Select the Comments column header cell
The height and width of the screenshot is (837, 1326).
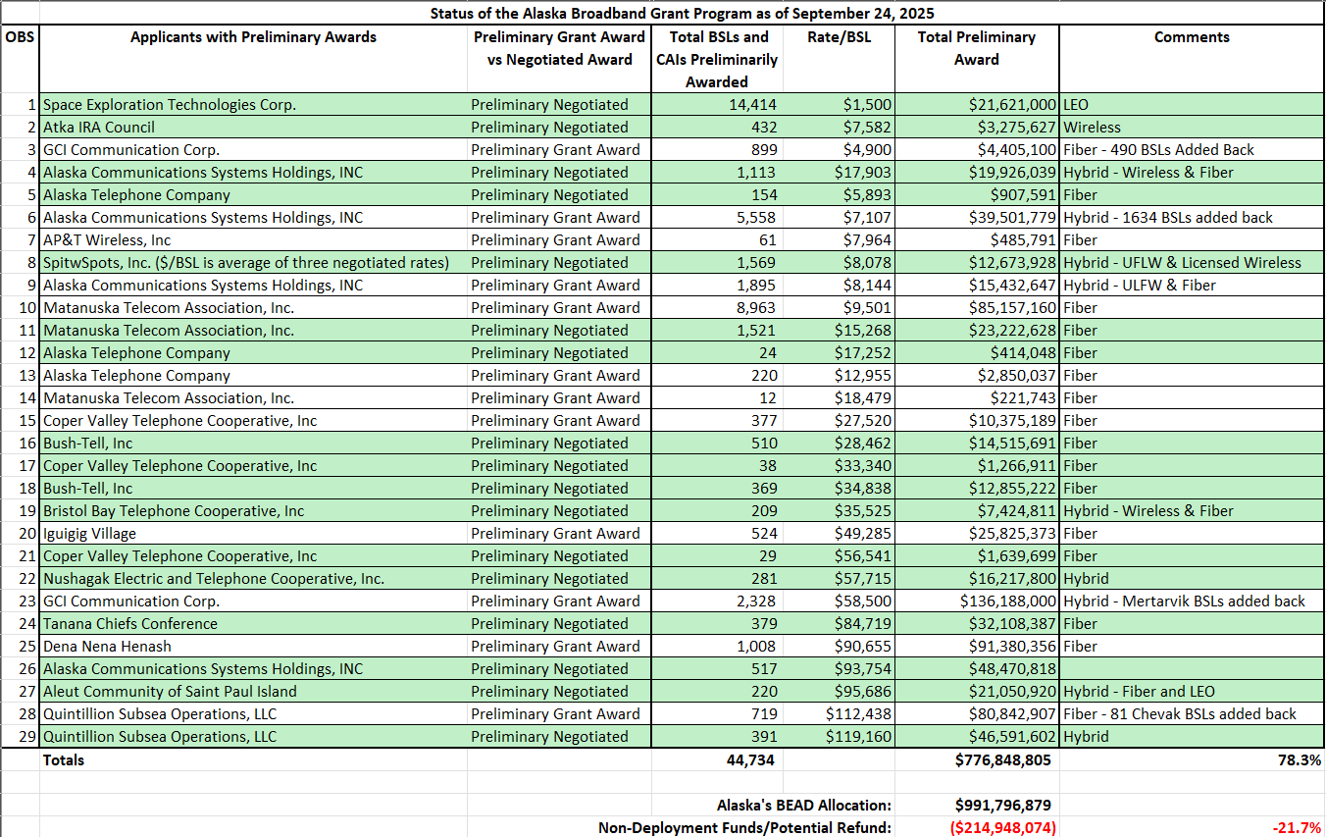(1192, 37)
